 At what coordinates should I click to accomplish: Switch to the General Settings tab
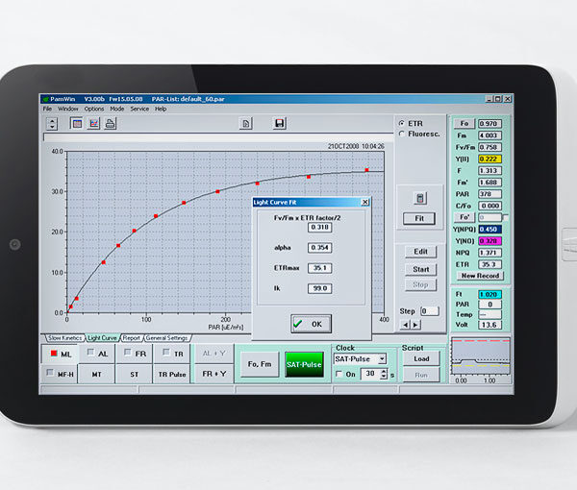166,338
